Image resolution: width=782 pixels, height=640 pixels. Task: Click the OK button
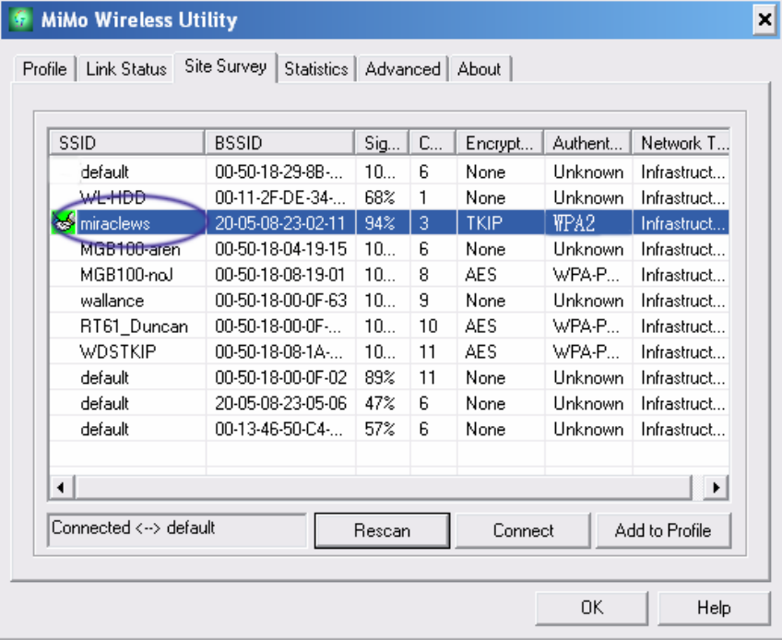pyautogui.click(x=592, y=608)
